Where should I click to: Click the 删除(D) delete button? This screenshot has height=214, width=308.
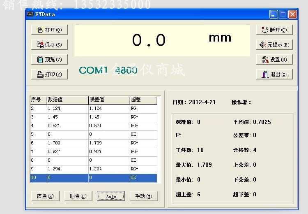click(x=78, y=196)
